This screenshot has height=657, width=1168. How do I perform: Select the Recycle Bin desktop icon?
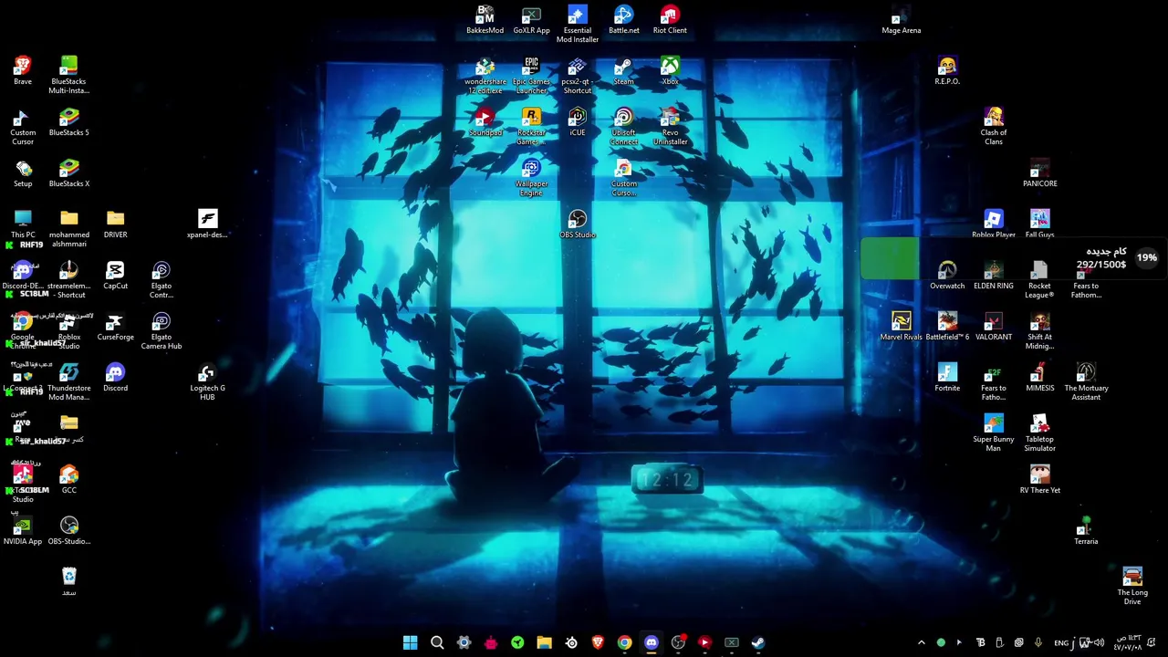[68, 582]
